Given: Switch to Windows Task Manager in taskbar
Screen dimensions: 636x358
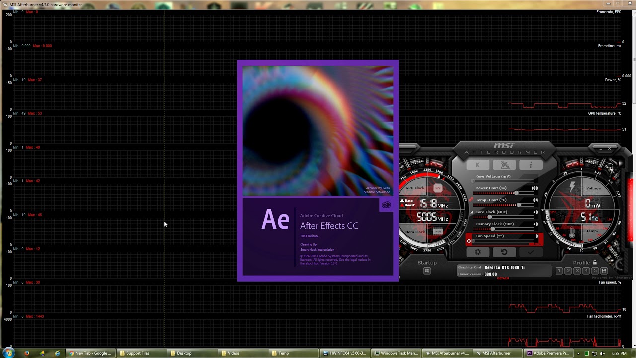Looking at the screenshot, I should [x=397, y=353].
